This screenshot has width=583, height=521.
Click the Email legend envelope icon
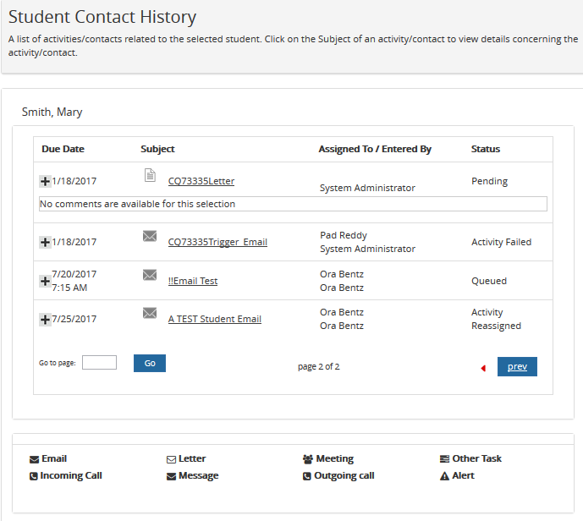[34, 459]
